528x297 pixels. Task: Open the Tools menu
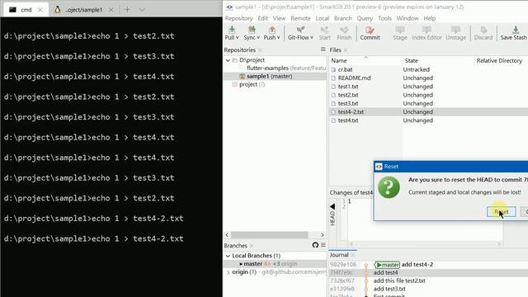[384, 18]
